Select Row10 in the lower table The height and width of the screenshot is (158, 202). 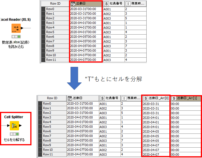click(x=52, y=150)
